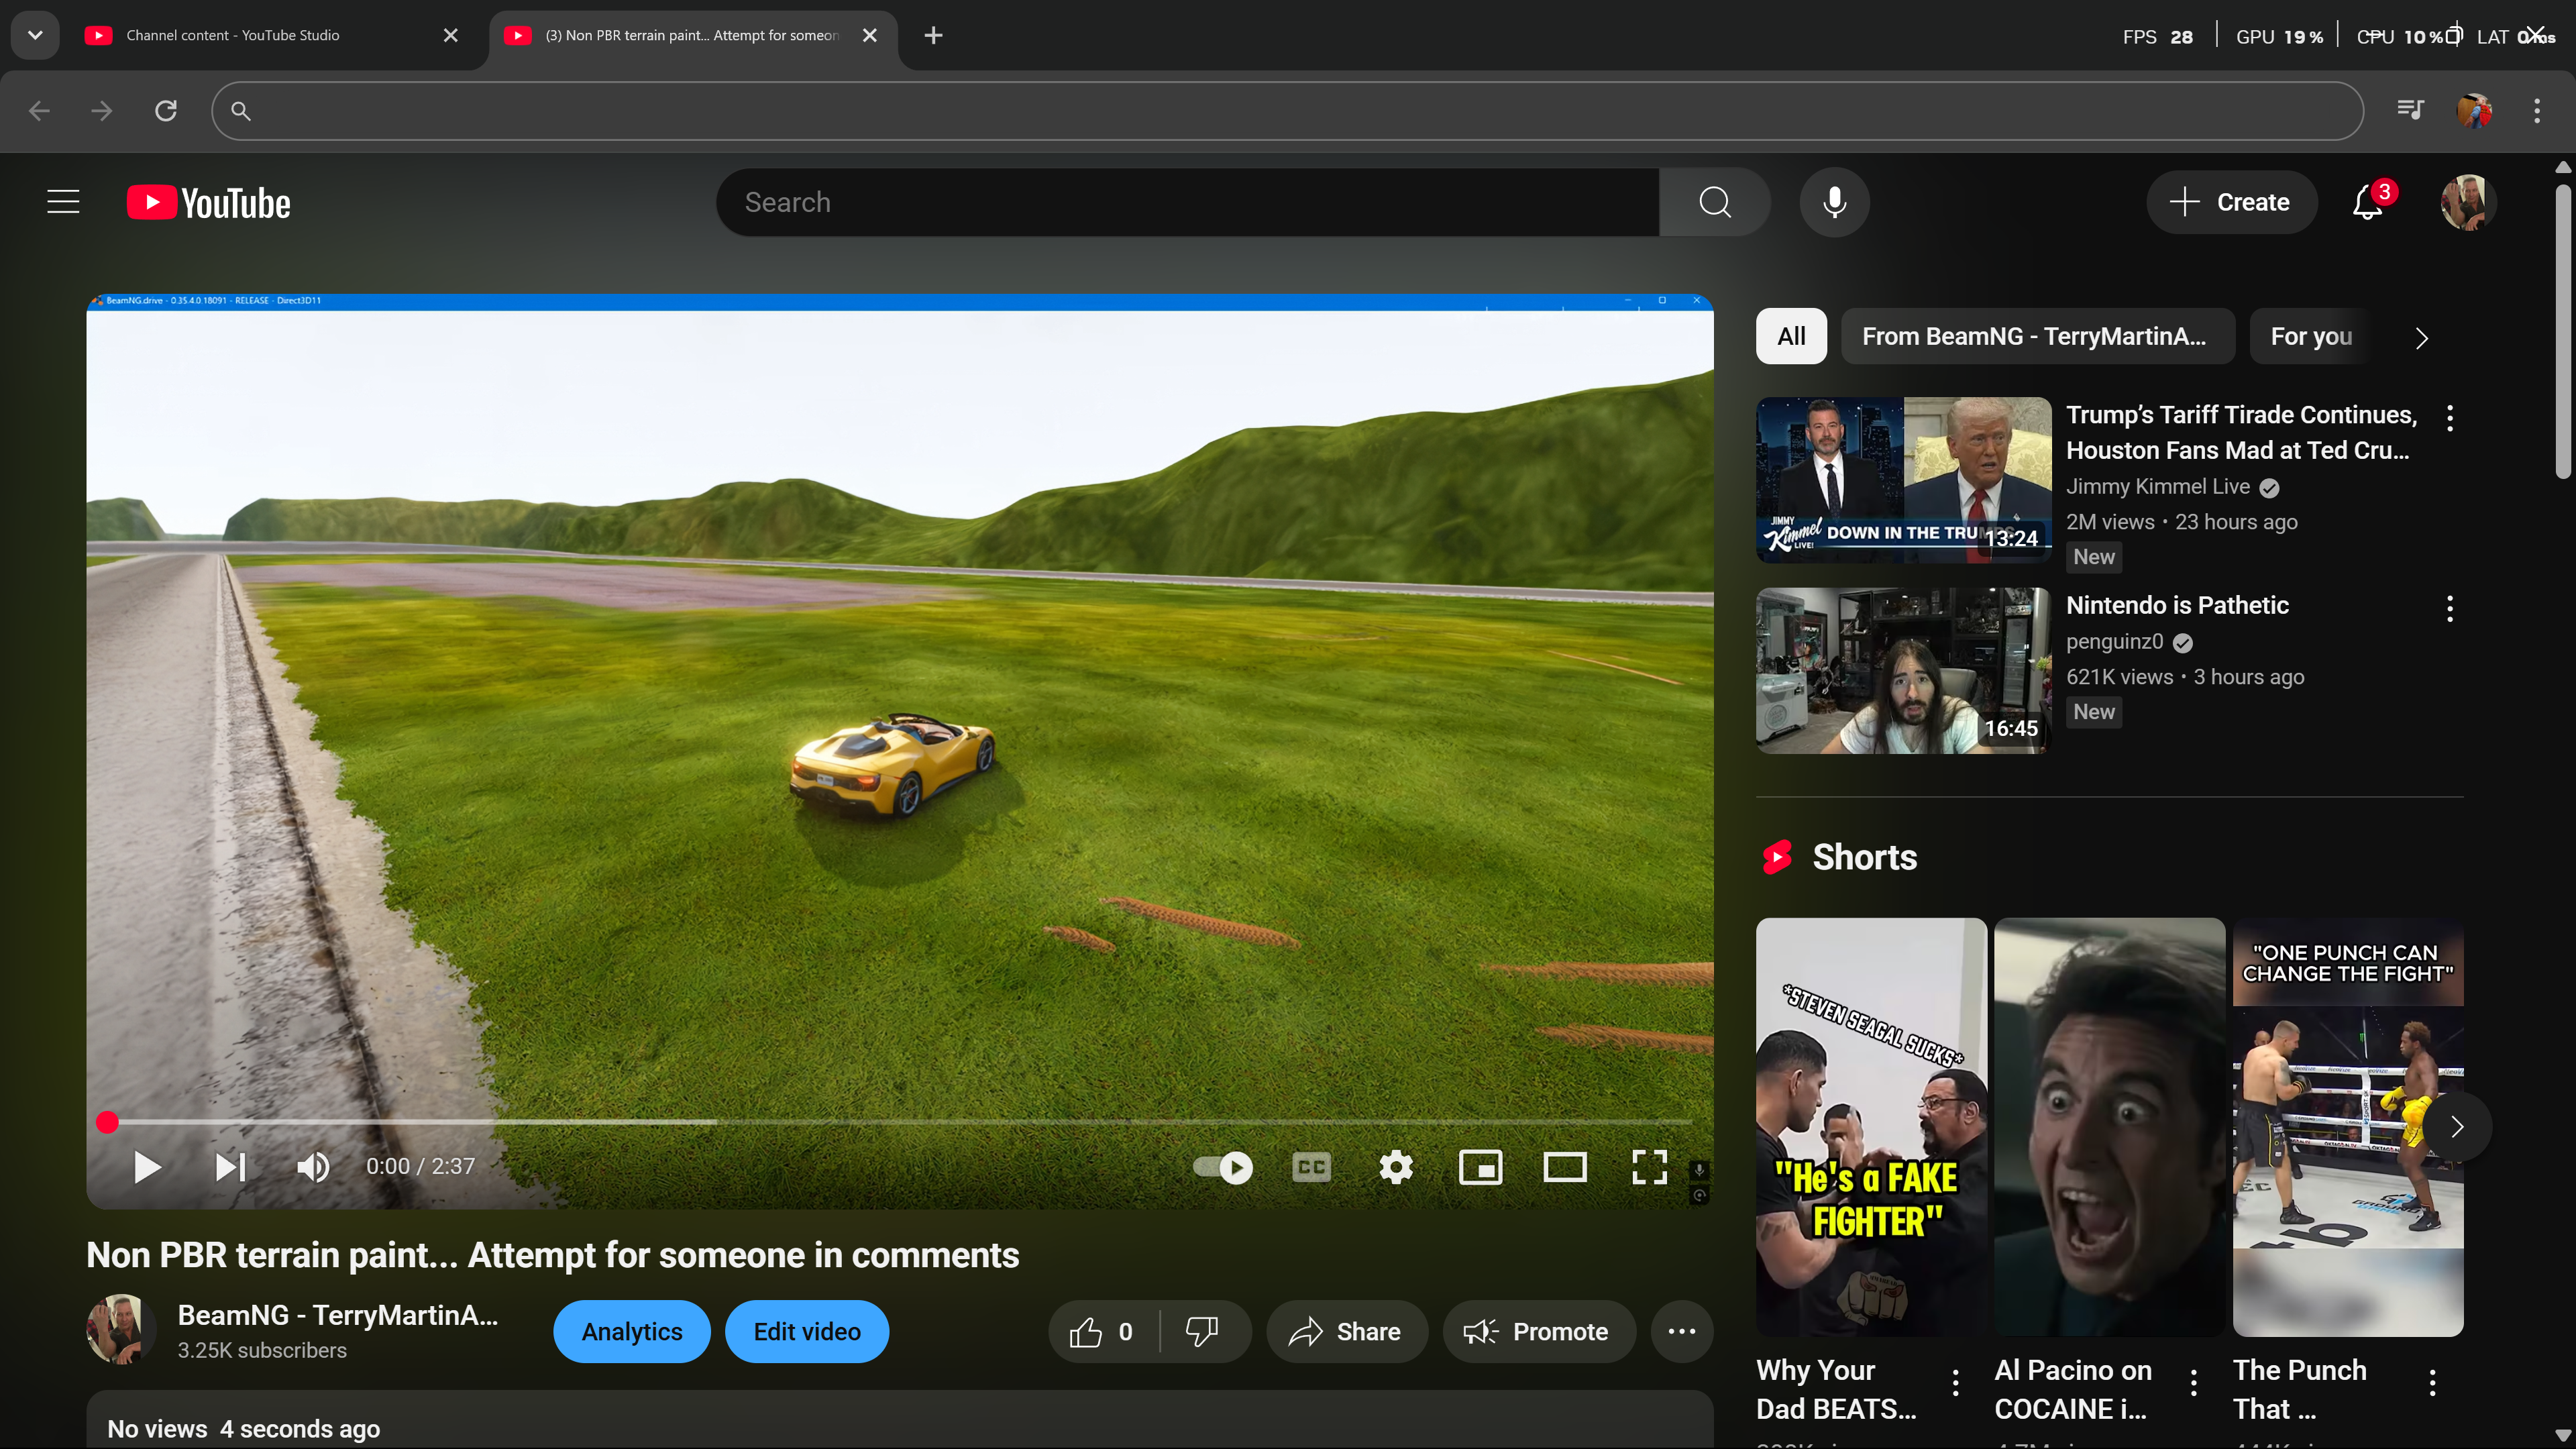Click Edit video button
The height and width of the screenshot is (1449, 2576).
(807, 1331)
